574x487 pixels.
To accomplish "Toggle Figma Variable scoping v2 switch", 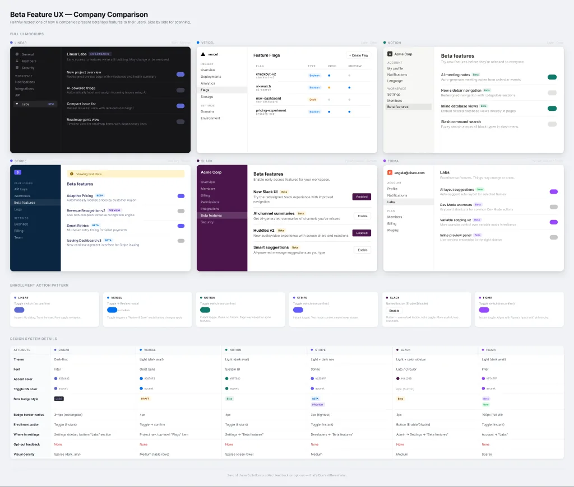I will 553,222.
